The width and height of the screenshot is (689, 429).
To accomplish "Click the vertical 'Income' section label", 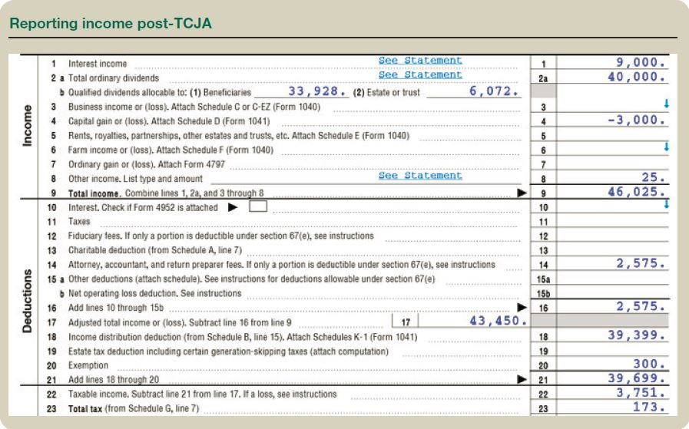I will (27, 126).
